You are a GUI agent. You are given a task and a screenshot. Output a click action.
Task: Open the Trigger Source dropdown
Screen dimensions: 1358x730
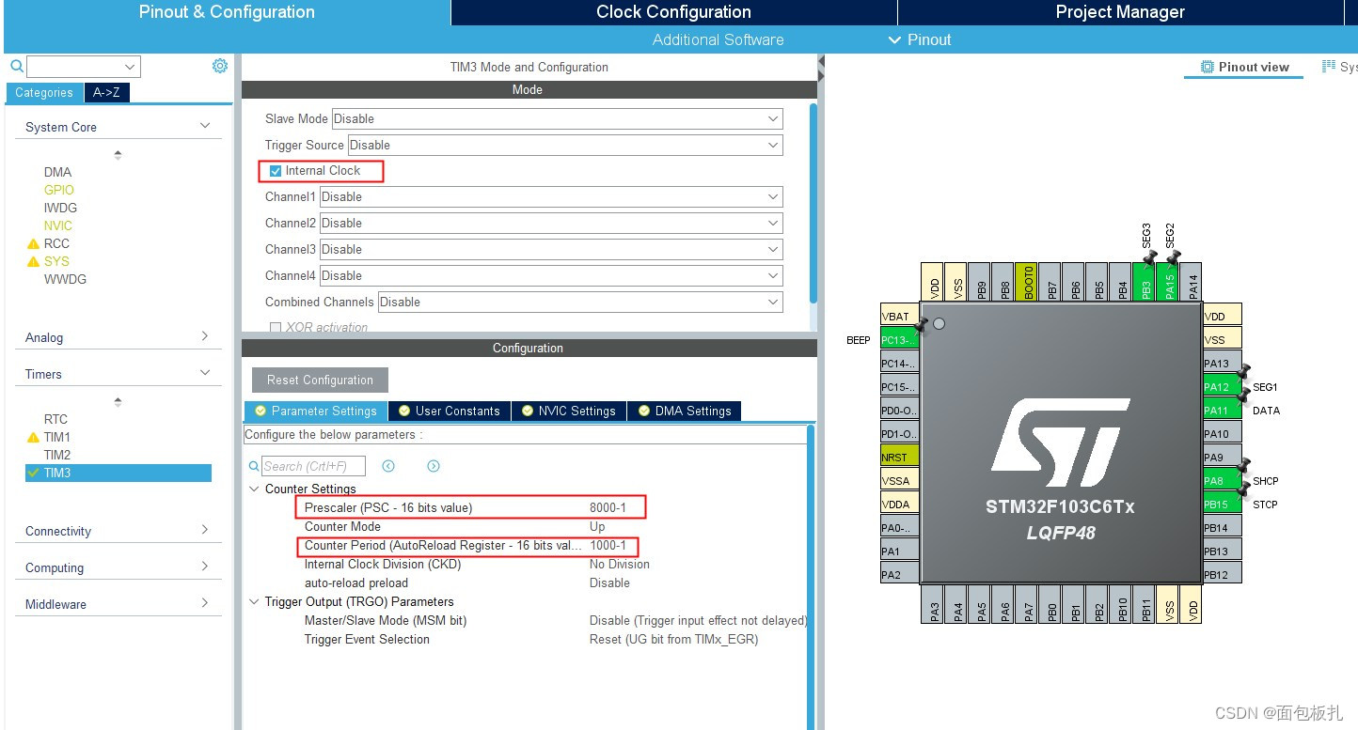tap(565, 145)
